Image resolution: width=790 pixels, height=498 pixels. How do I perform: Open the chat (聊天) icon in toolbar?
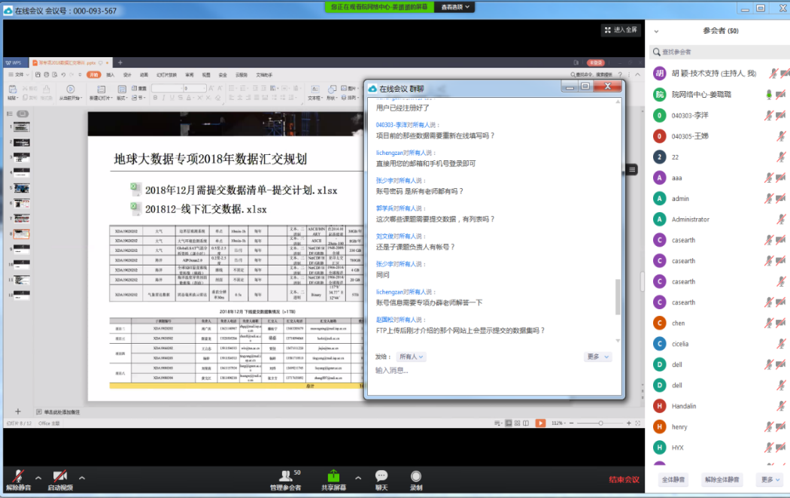[x=381, y=475]
